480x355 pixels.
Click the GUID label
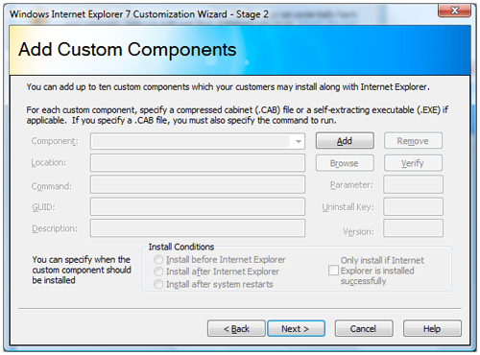pyautogui.click(x=43, y=207)
